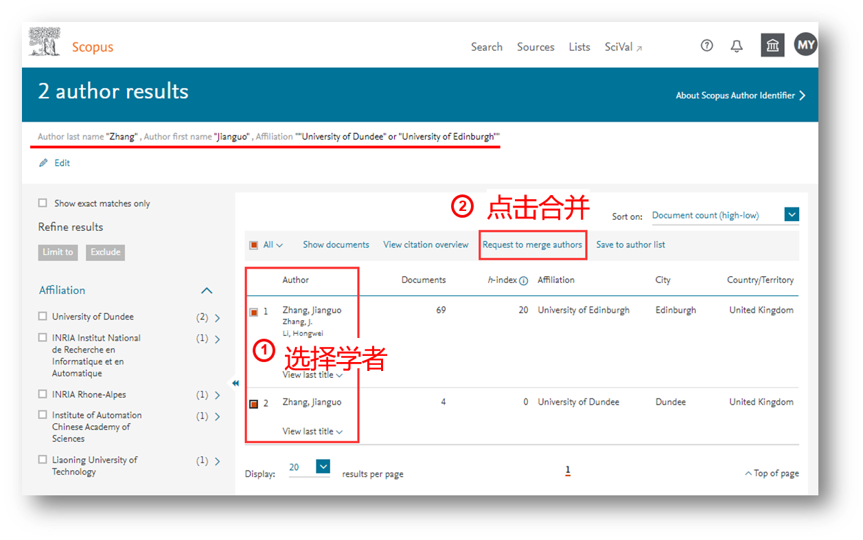The height and width of the screenshot is (540, 863).
Task: Open the MY user account avatar
Action: (806, 45)
